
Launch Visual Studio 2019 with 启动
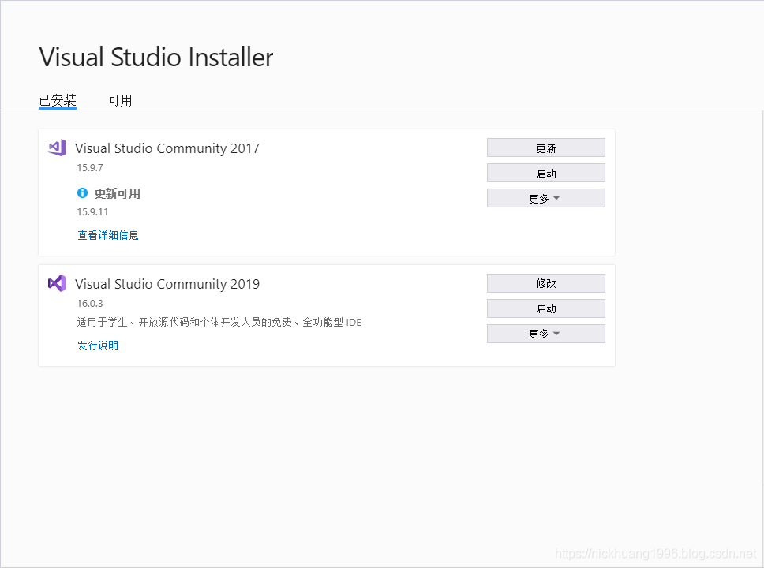tap(545, 308)
